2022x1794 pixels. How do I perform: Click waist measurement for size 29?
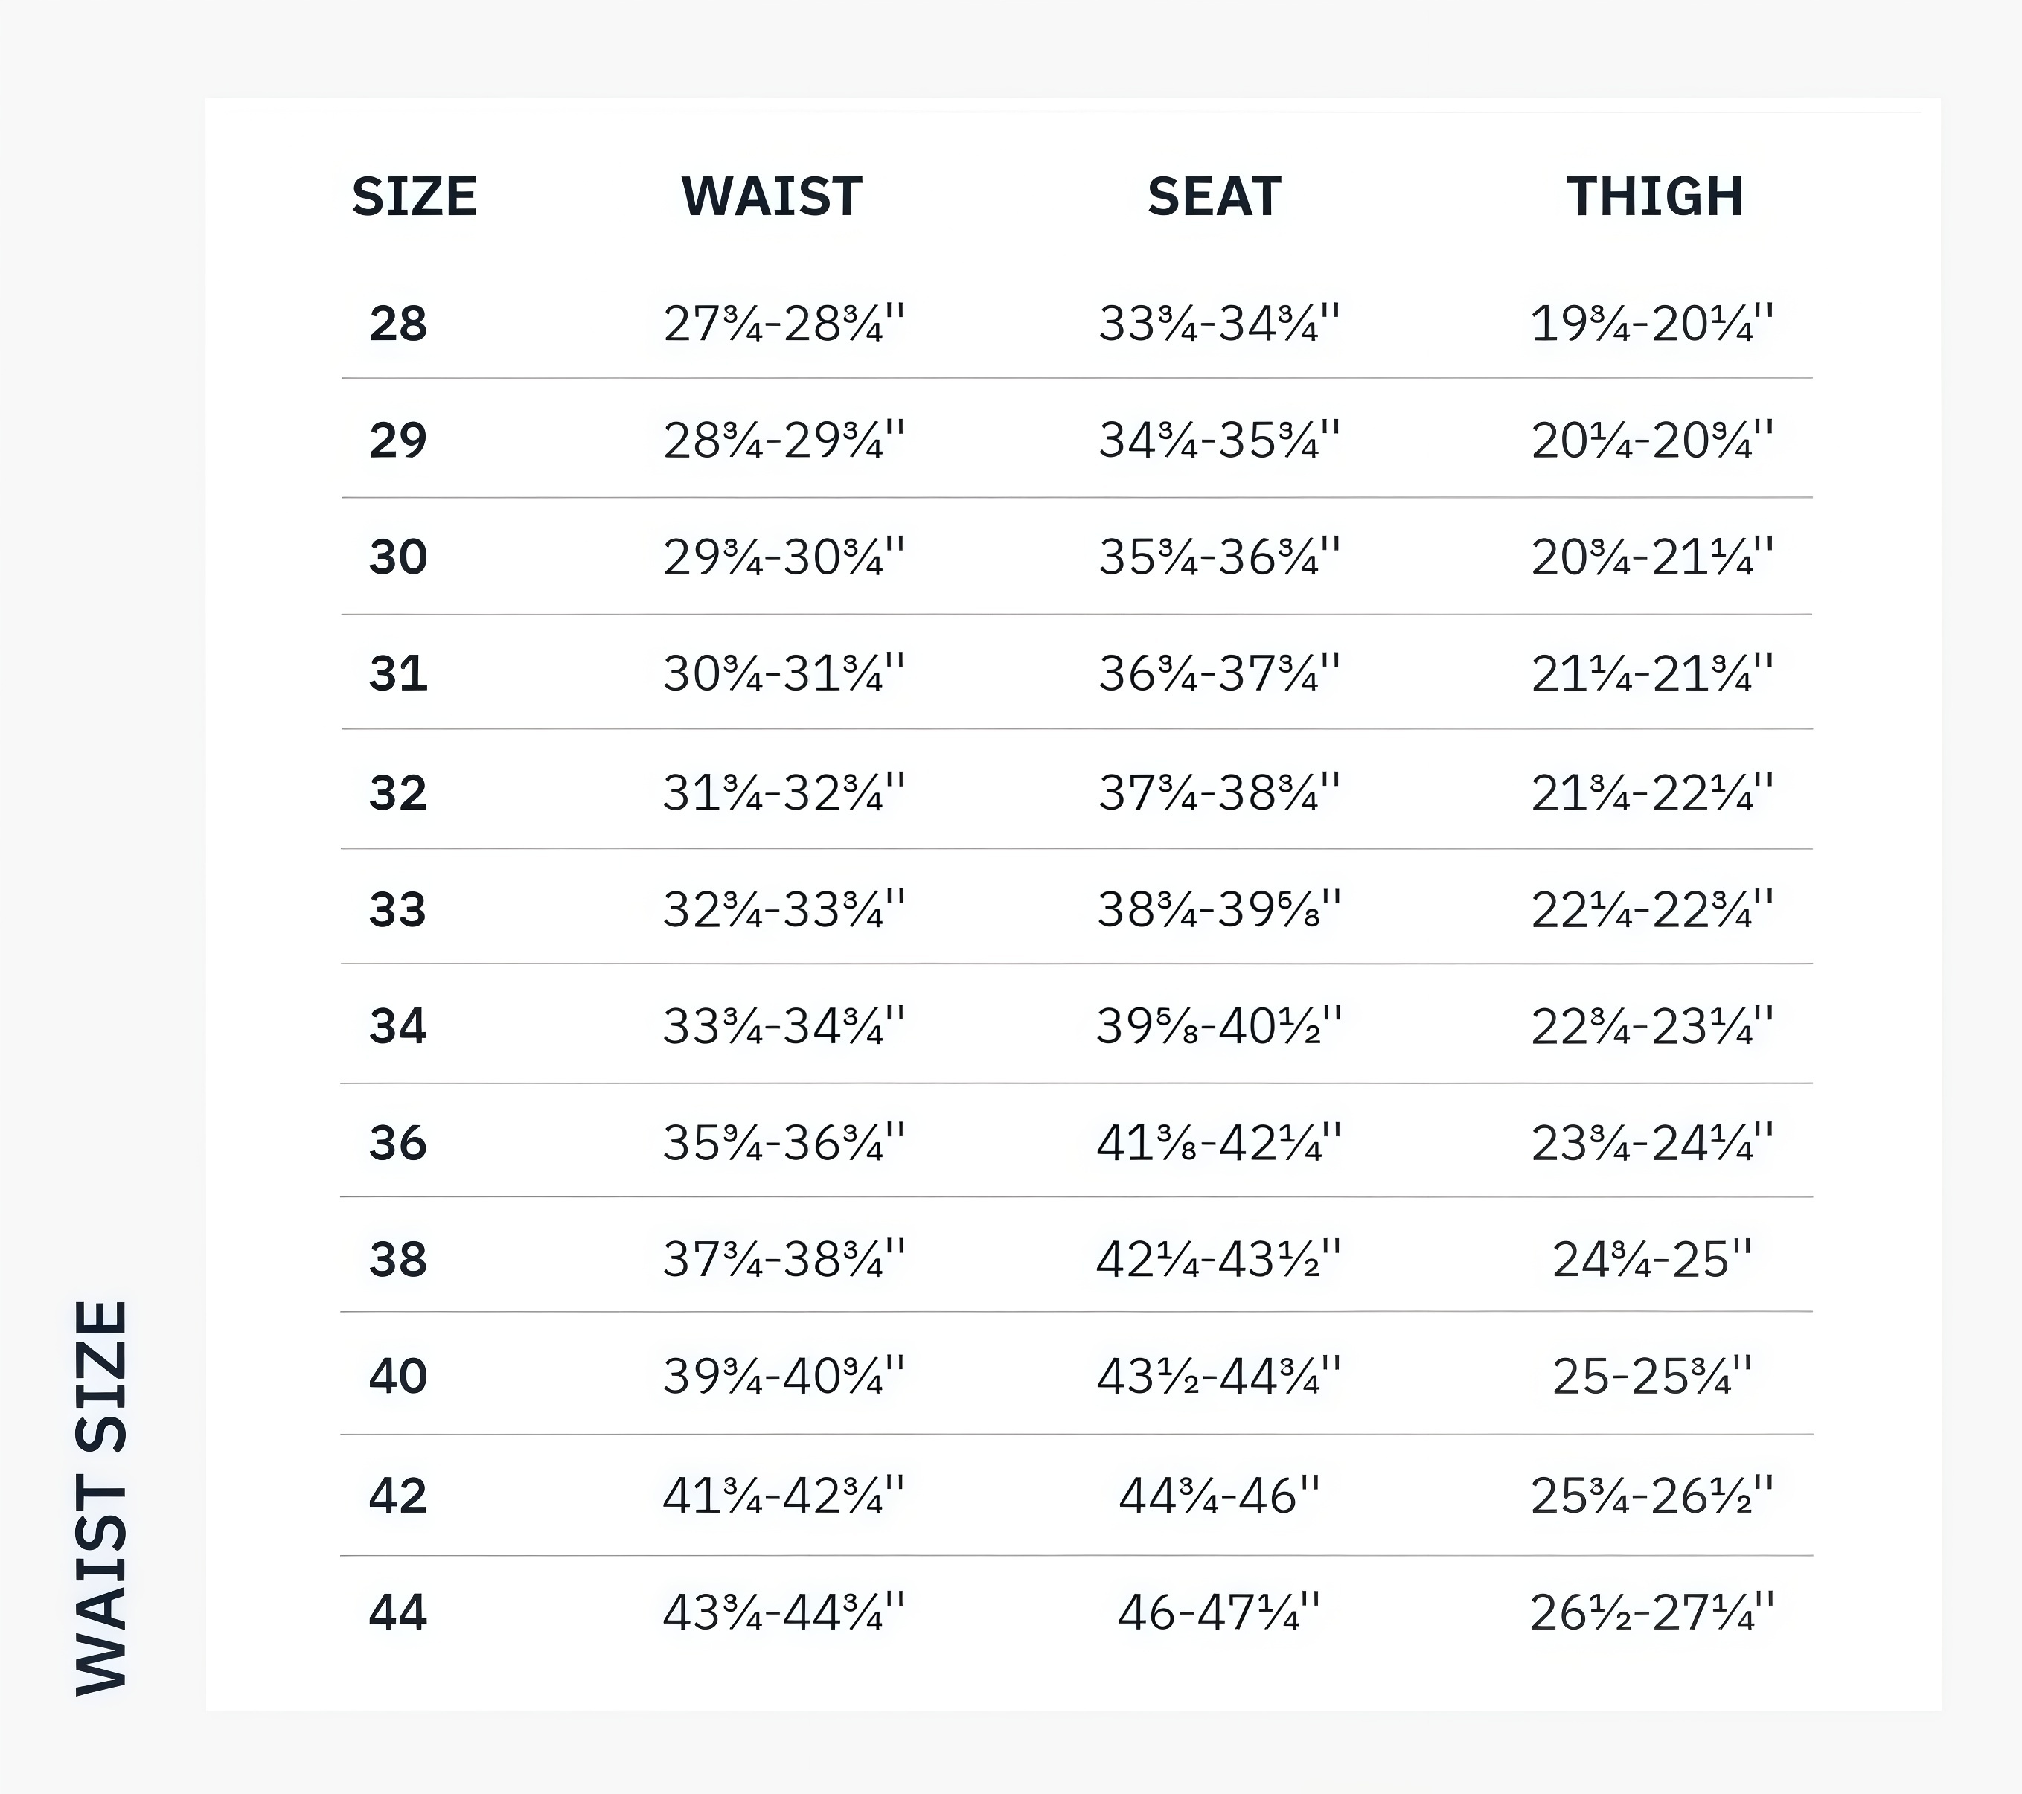point(784,440)
